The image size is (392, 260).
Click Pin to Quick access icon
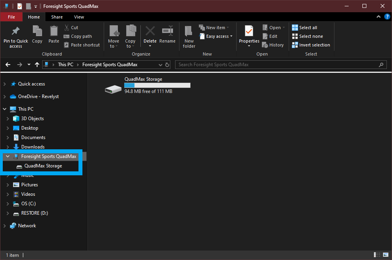point(15,31)
